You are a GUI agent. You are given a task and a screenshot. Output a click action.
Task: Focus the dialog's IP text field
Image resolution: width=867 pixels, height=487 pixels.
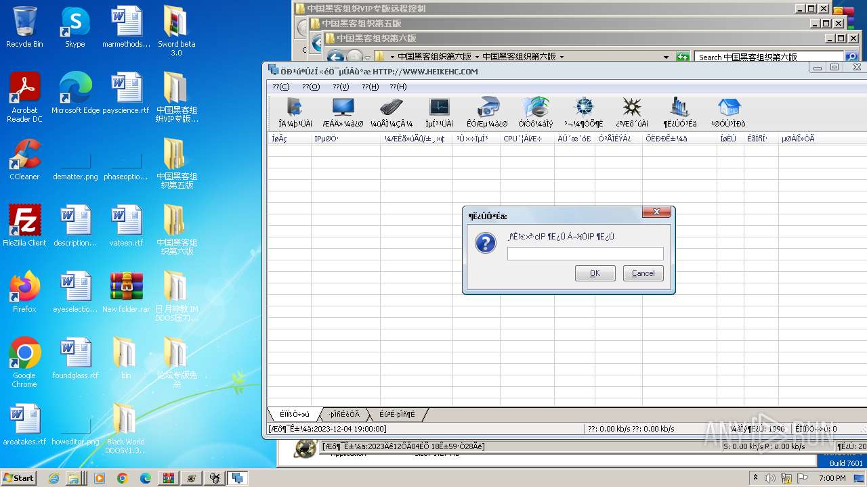[x=585, y=254]
